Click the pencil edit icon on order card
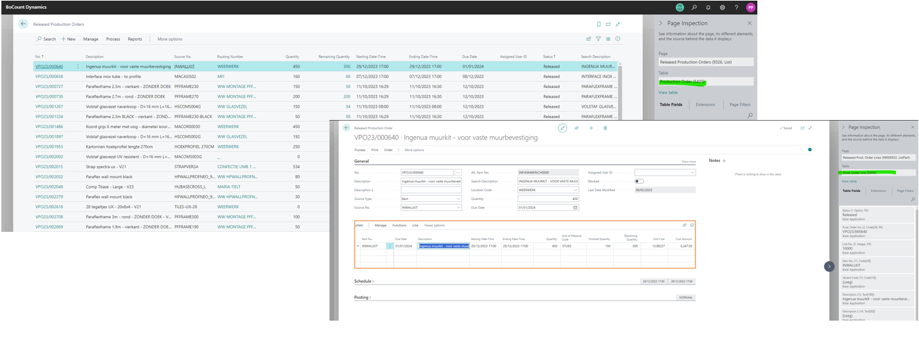The image size is (919, 343). pyautogui.click(x=562, y=127)
